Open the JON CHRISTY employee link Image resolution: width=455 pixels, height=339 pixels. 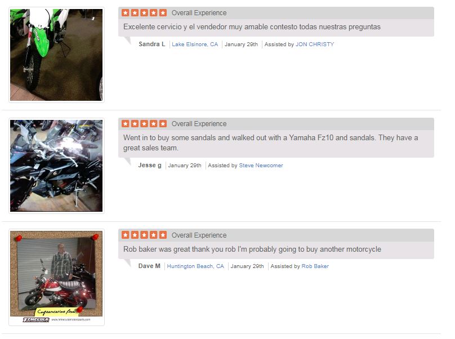315,44
